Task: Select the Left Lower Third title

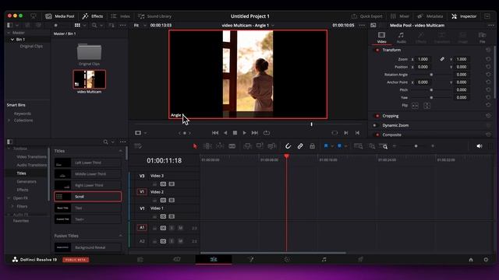Action: 87,163
